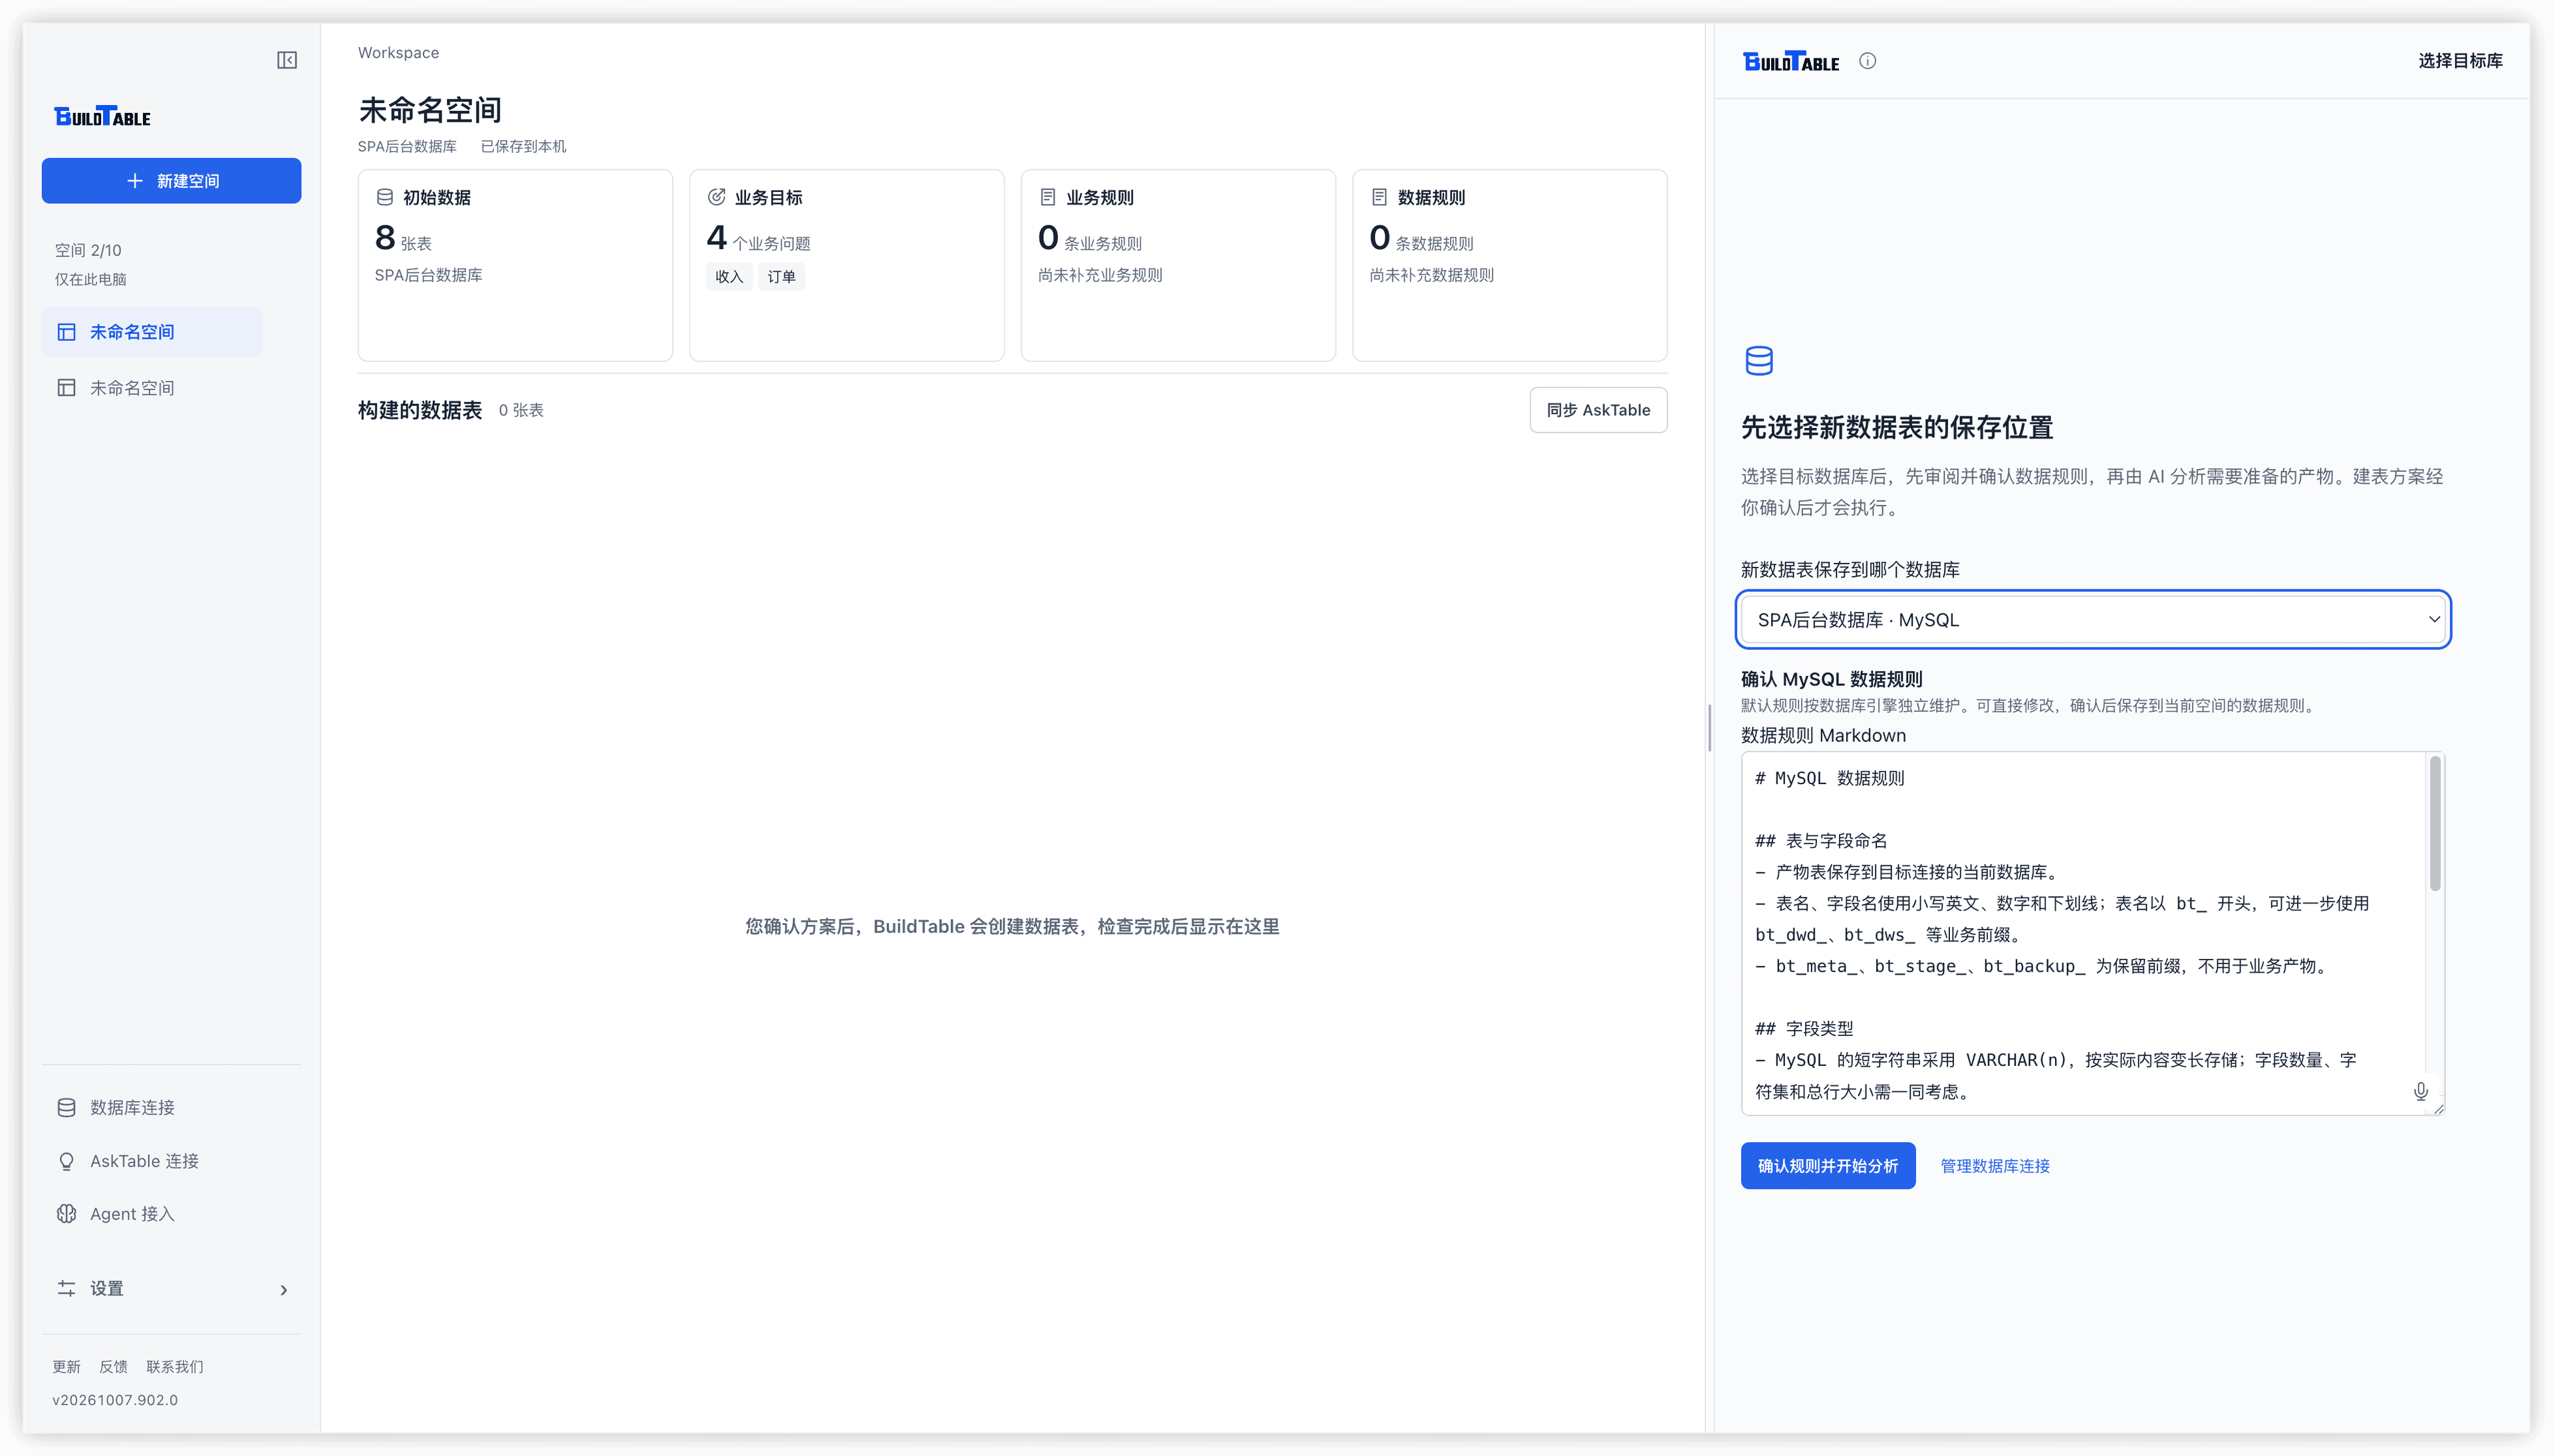Click the 更新 footer link

pyautogui.click(x=67, y=1367)
